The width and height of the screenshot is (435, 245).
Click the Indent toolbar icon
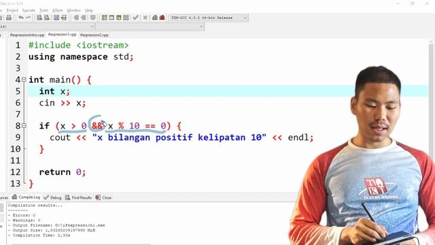coord(76,18)
